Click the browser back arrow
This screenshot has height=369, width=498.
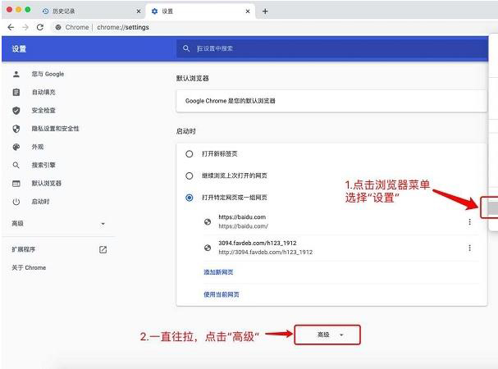[x=11, y=27]
